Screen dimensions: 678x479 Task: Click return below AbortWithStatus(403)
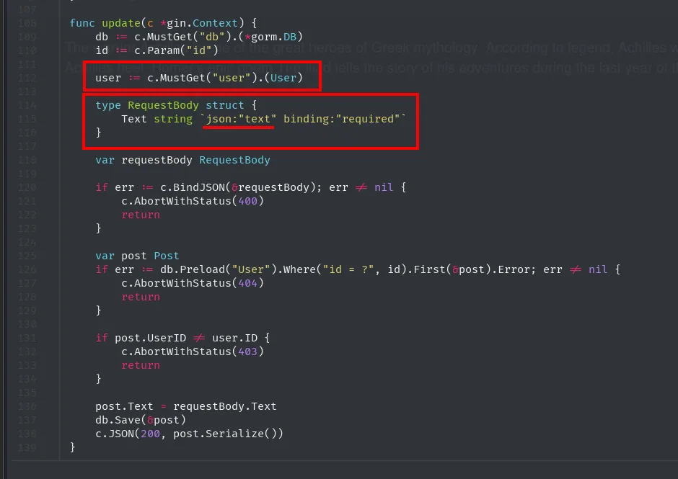click(141, 365)
